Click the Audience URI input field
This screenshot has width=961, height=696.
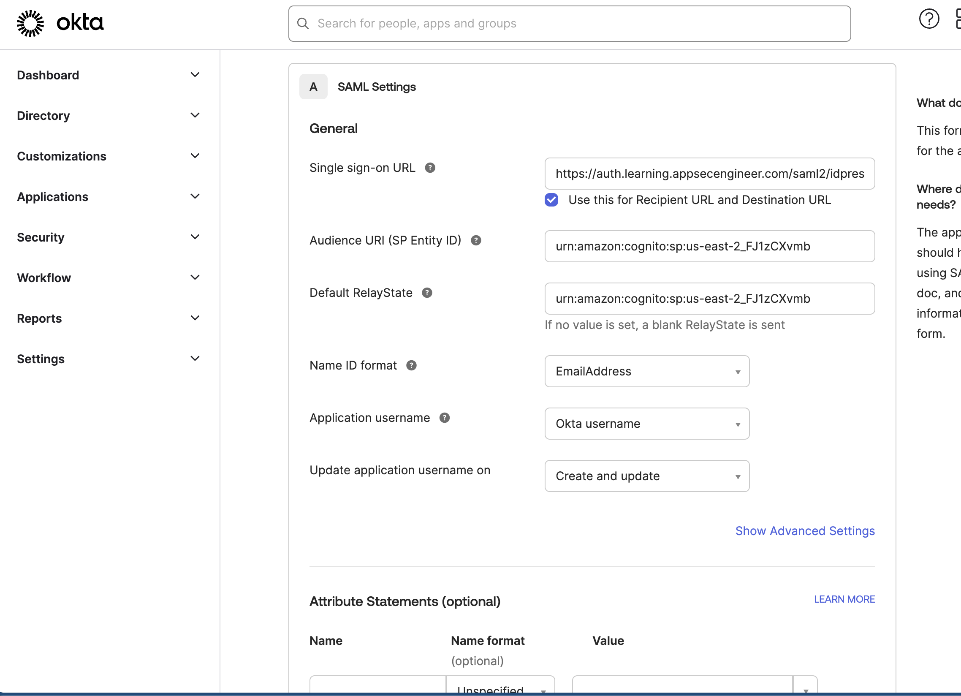tap(710, 246)
